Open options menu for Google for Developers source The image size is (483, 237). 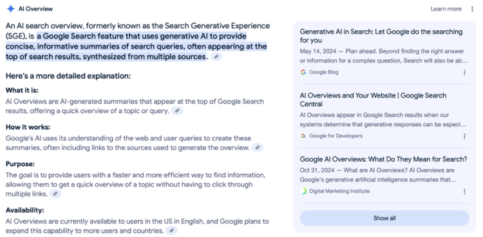click(x=464, y=137)
